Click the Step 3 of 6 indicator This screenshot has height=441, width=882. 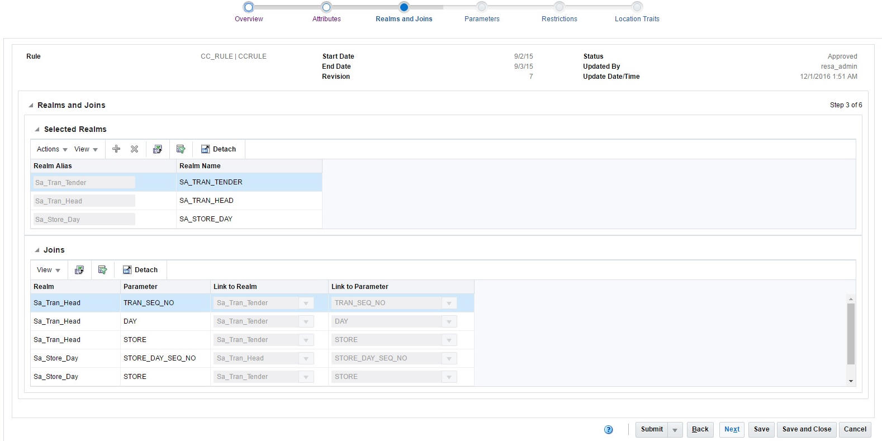coord(846,105)
